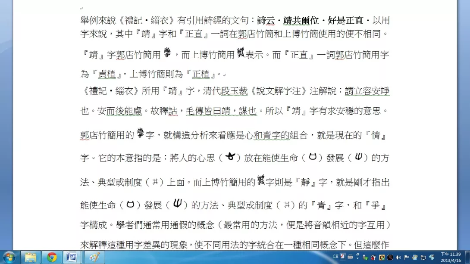
Task: Click the yellow Q tray icon with green check
Action: tap(382, 258)
